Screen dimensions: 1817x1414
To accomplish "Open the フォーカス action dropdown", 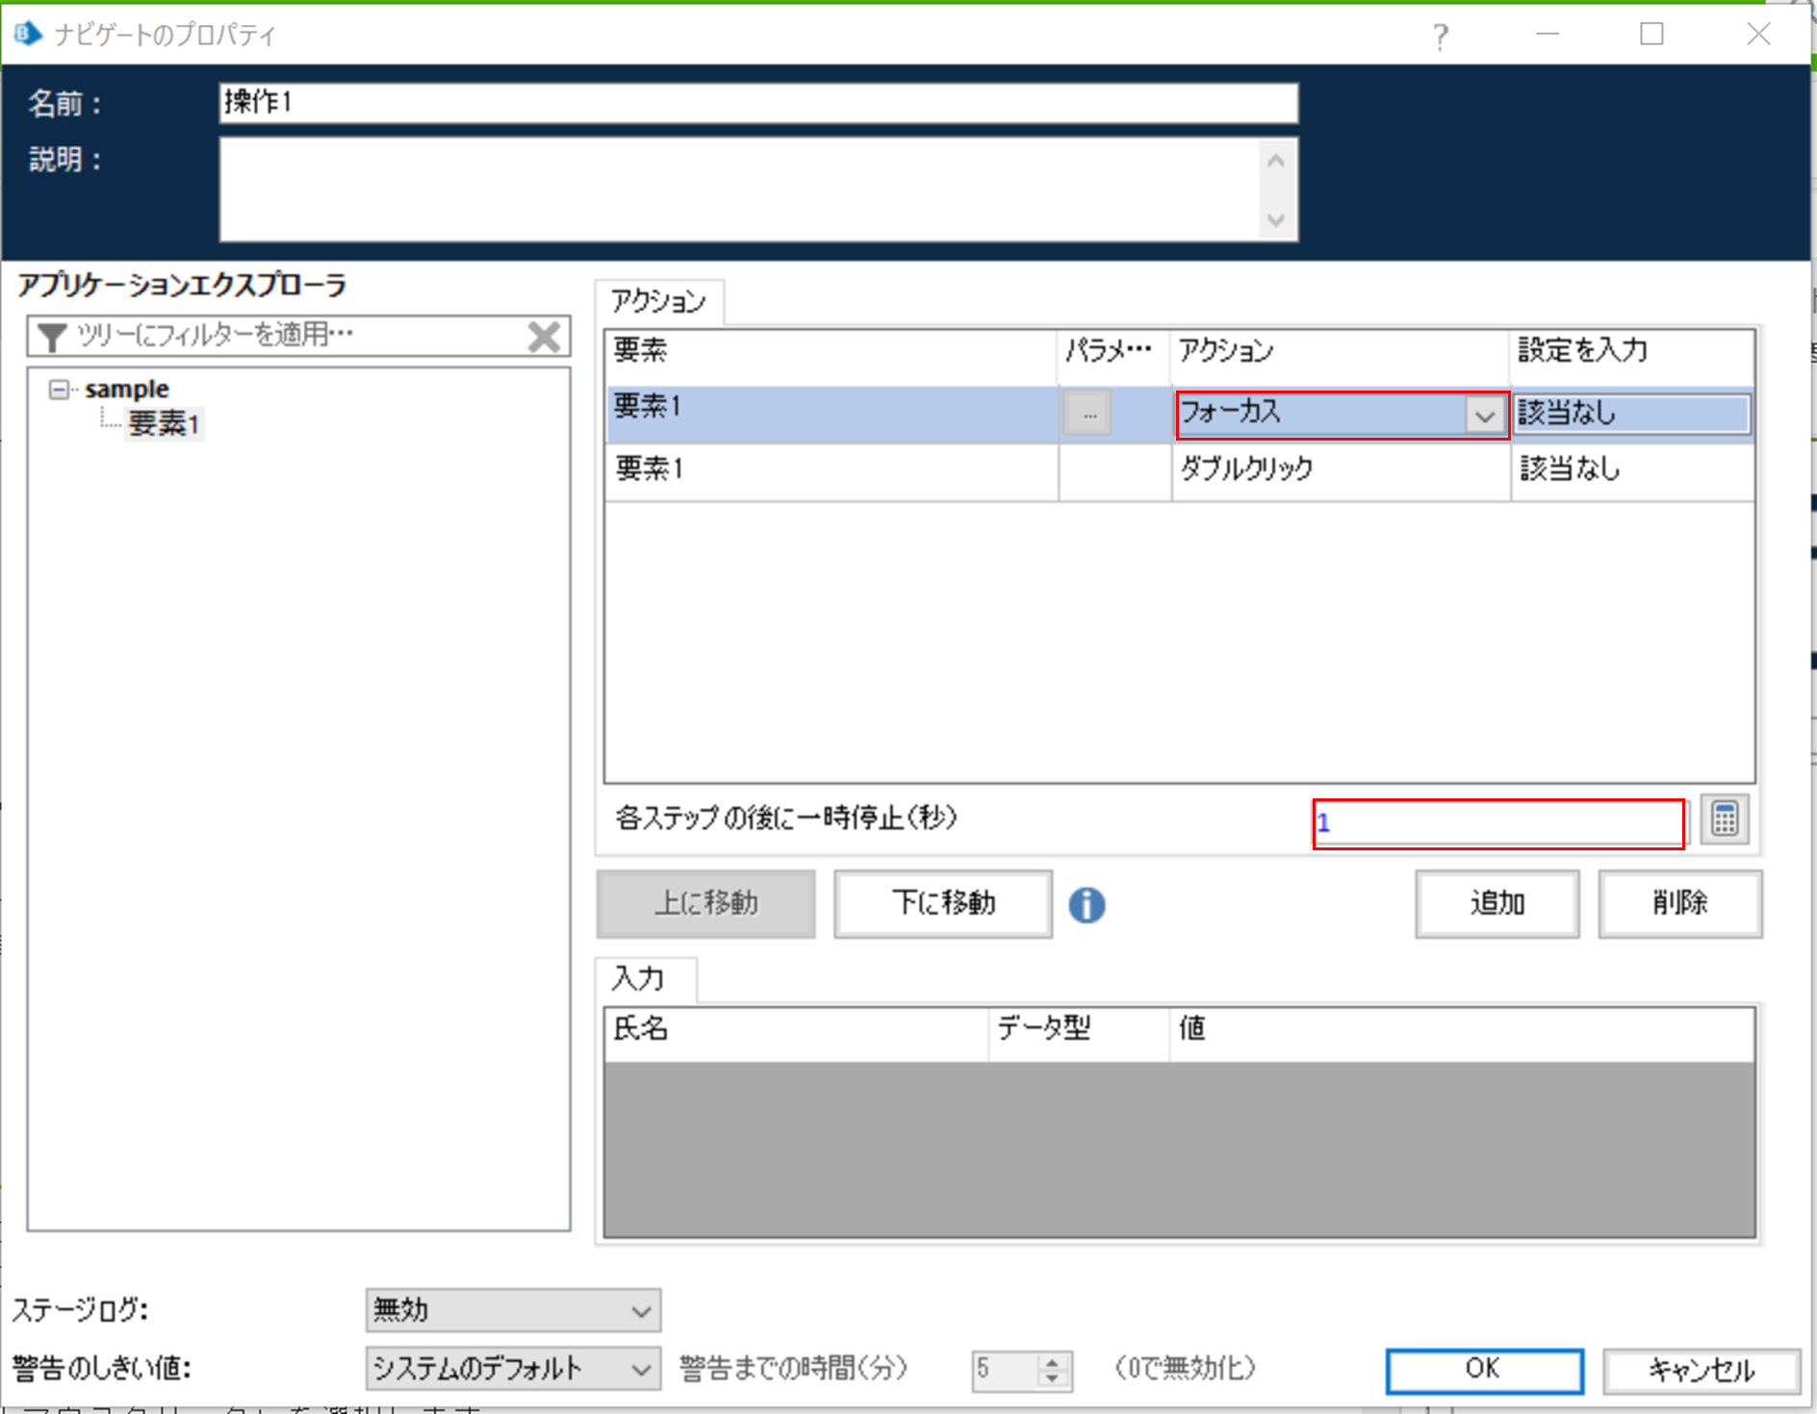I will click(1484, 416).
